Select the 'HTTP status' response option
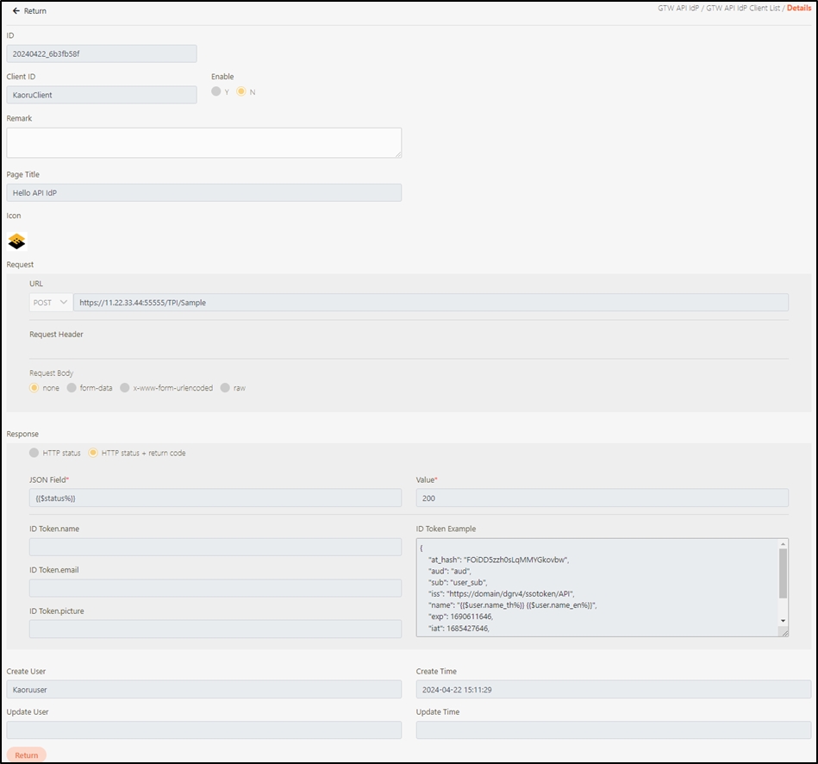818x764 pixels. pos(34,453)
